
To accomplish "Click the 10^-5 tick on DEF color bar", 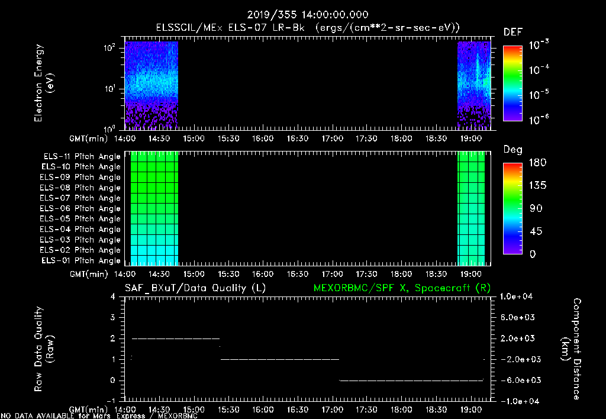I will pyautogui.click(x=539, y=95).
